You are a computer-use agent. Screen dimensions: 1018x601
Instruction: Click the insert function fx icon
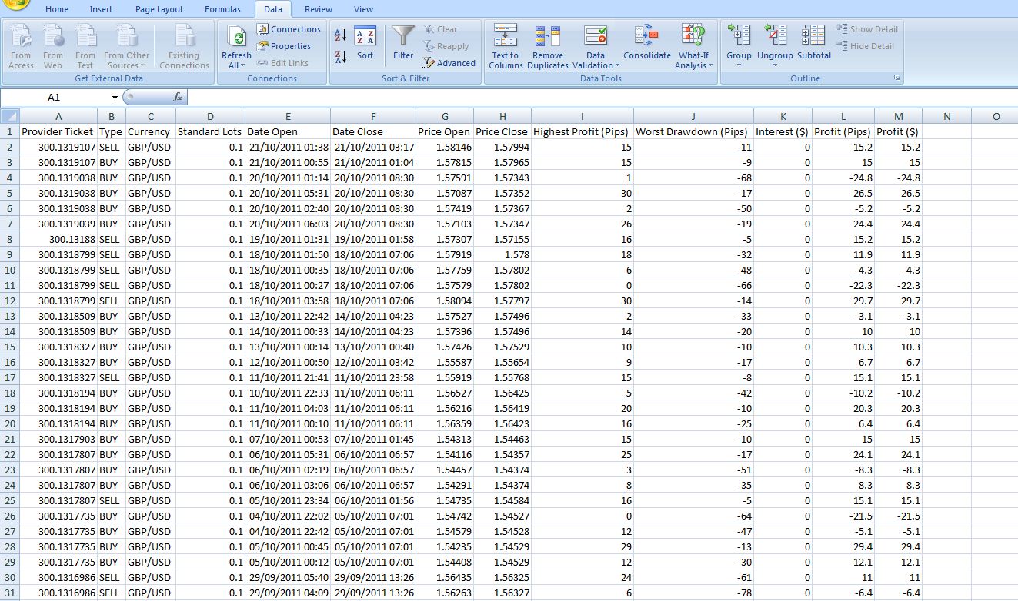click(178, 97)
